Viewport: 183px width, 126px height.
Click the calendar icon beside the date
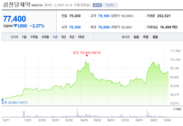[55, 5]
